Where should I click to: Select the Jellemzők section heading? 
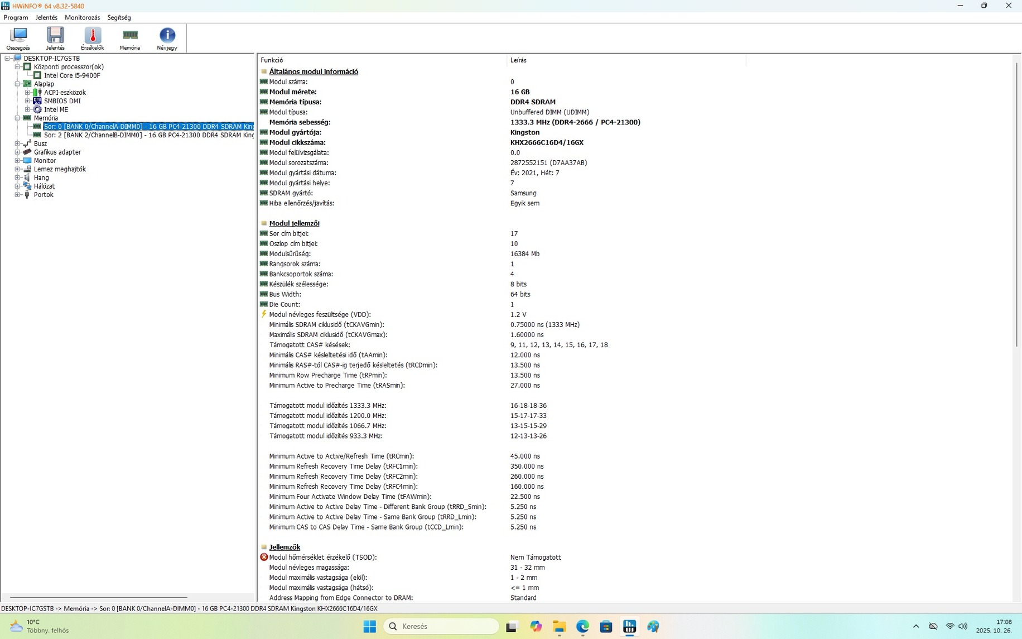click(x=285, y=547)
